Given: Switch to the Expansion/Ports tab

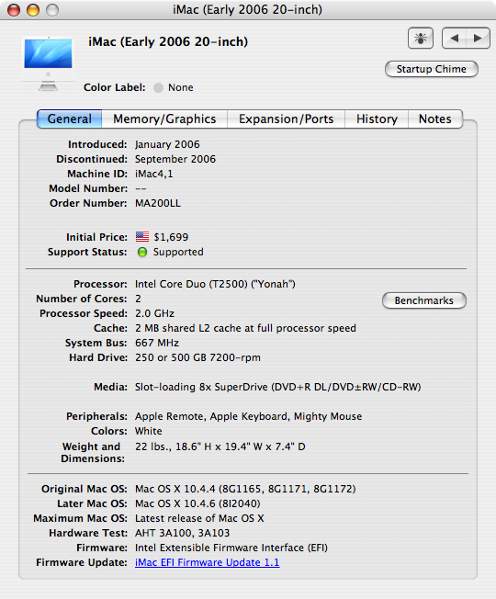Looking at the screenshot, I should pyautogui.click(x=286, y=119).
